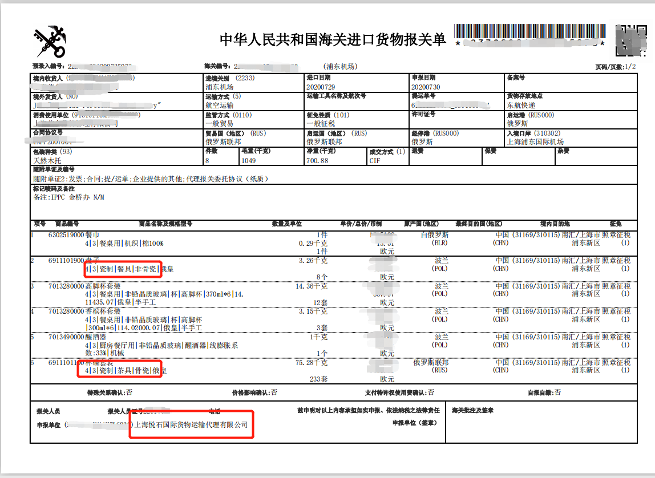Click commodity code 6911101900 in row 2
Viewport: 655px width, 478px height.
pos(66,261)
